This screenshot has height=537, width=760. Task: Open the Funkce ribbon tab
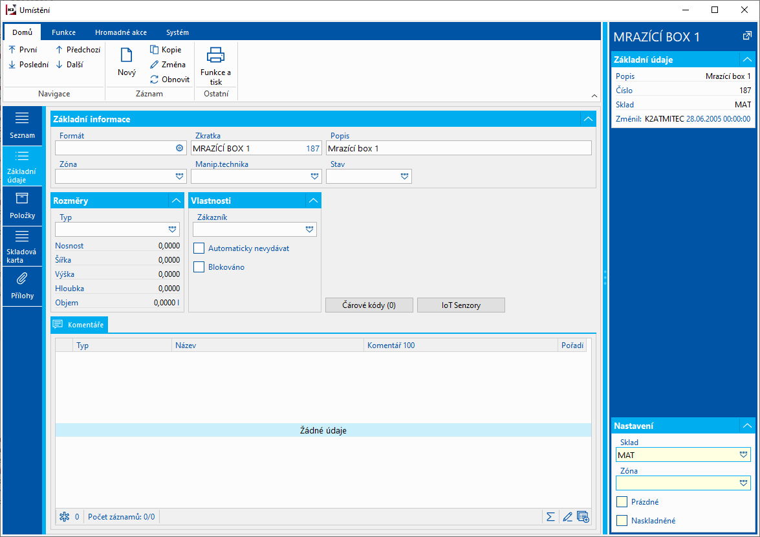(x=63, y=32)
